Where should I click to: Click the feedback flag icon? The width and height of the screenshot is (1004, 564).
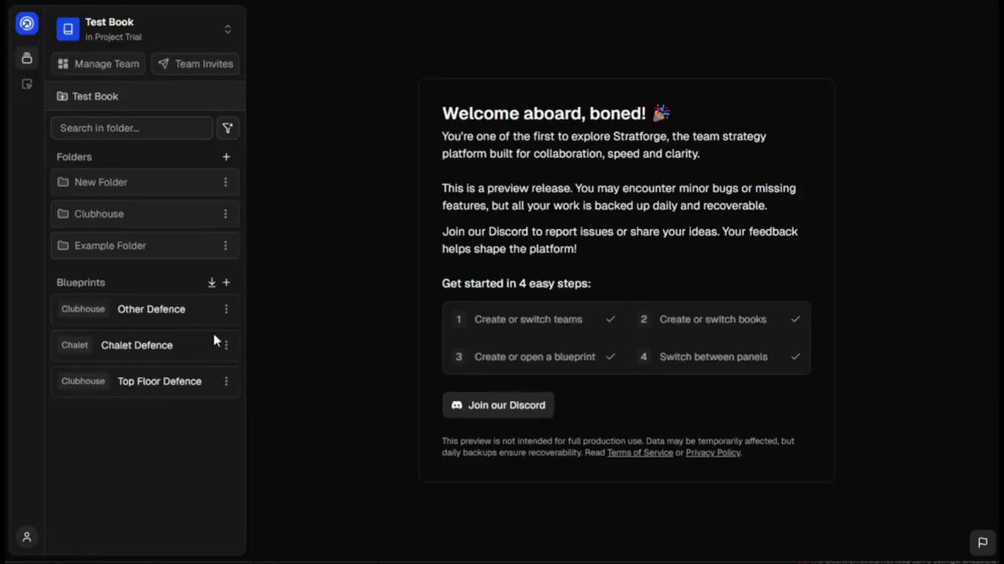click(x=982, y=542)
